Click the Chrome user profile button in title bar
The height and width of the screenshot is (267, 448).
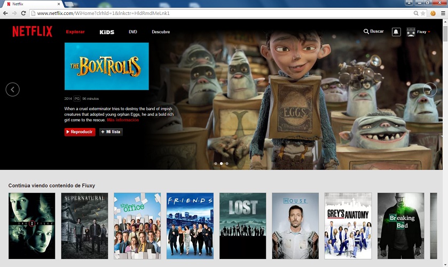tap(409, 3)
